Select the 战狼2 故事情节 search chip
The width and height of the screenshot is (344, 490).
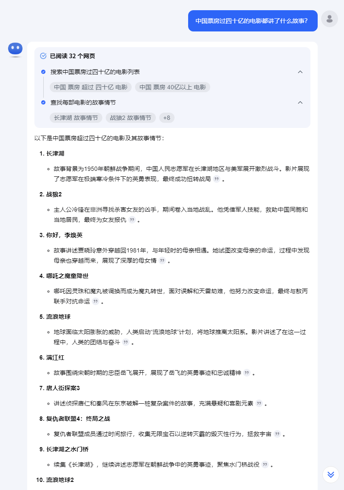click(131, 118)
